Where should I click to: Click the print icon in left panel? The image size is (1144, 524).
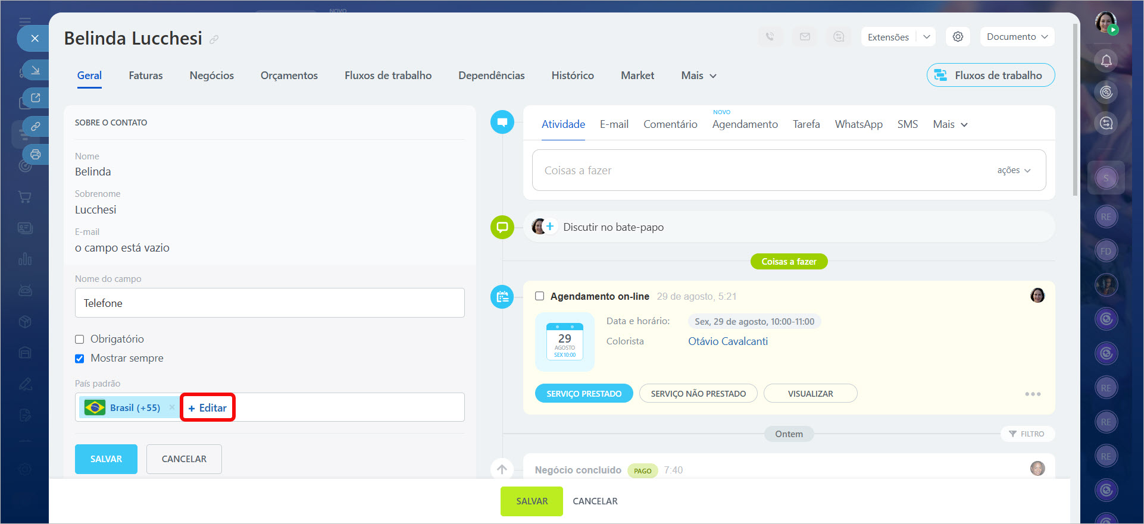(x=36, y=155)
